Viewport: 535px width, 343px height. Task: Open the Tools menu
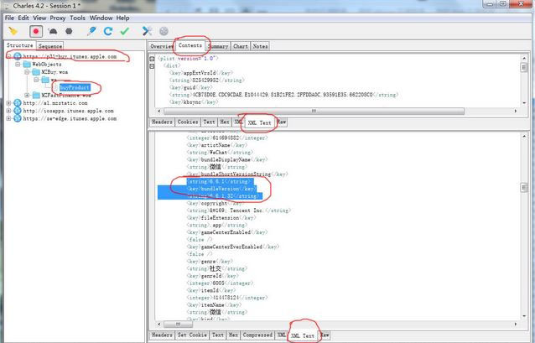[77, 18]
